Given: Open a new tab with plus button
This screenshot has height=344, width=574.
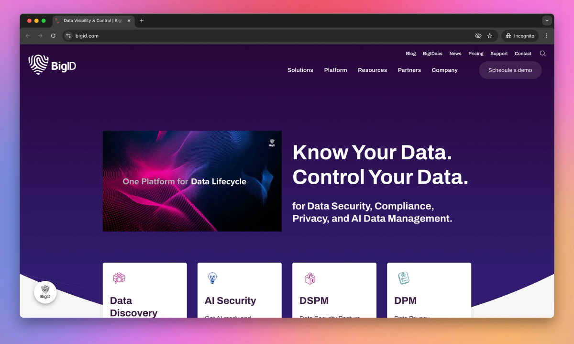Looking at the screenshot, I should (x=142, y=21).
